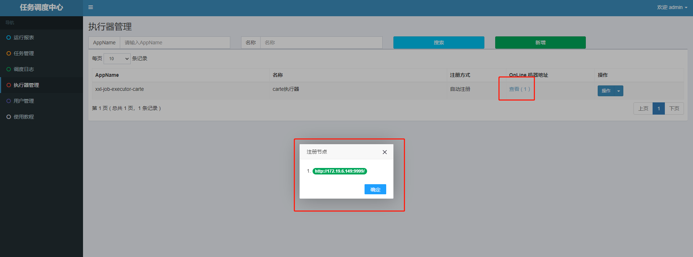The image size is (693, 257).
Task: Focus the 名称 input field
Action: (321, 43)
